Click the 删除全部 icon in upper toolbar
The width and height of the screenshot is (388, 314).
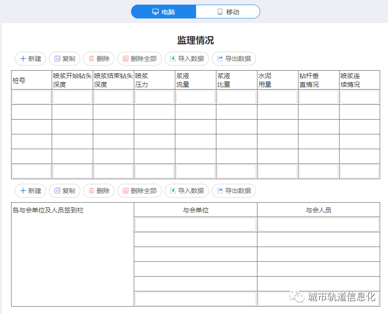coord(125,59)
